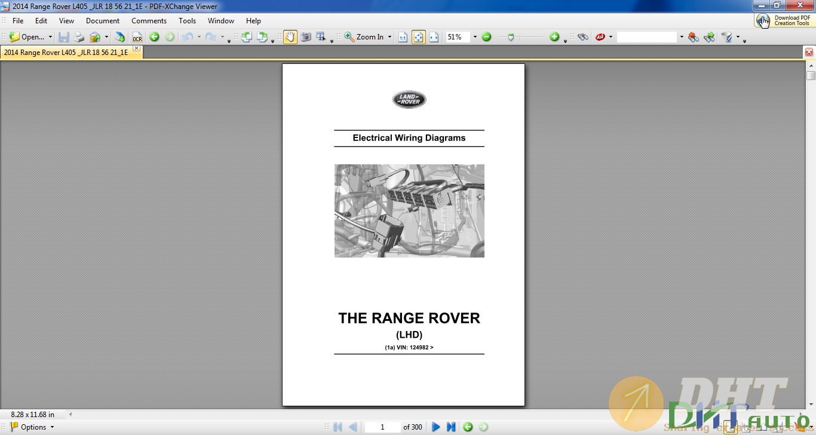Select the Hand tool
This screenshot has width=816, height=435.
[x=290, y=37]
